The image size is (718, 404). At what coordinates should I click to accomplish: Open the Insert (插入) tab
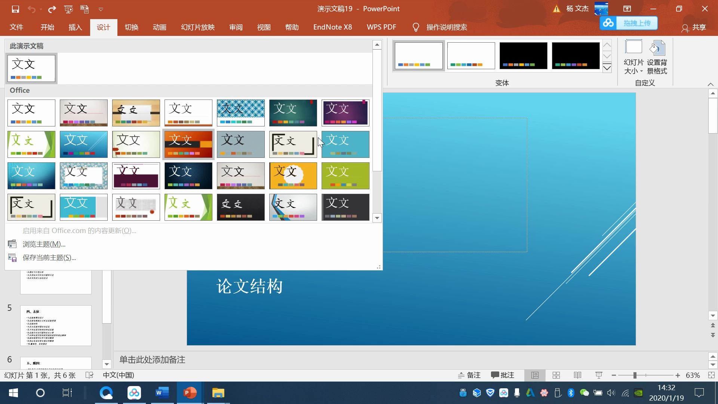(75, 27)
